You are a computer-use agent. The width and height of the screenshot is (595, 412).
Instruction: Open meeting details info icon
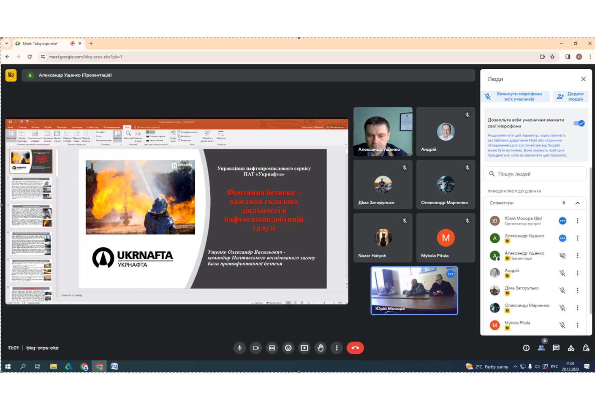(526, 348)
